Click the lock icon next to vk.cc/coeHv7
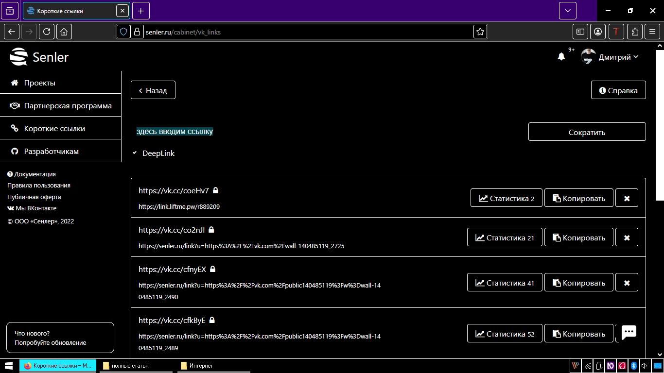 216,190
